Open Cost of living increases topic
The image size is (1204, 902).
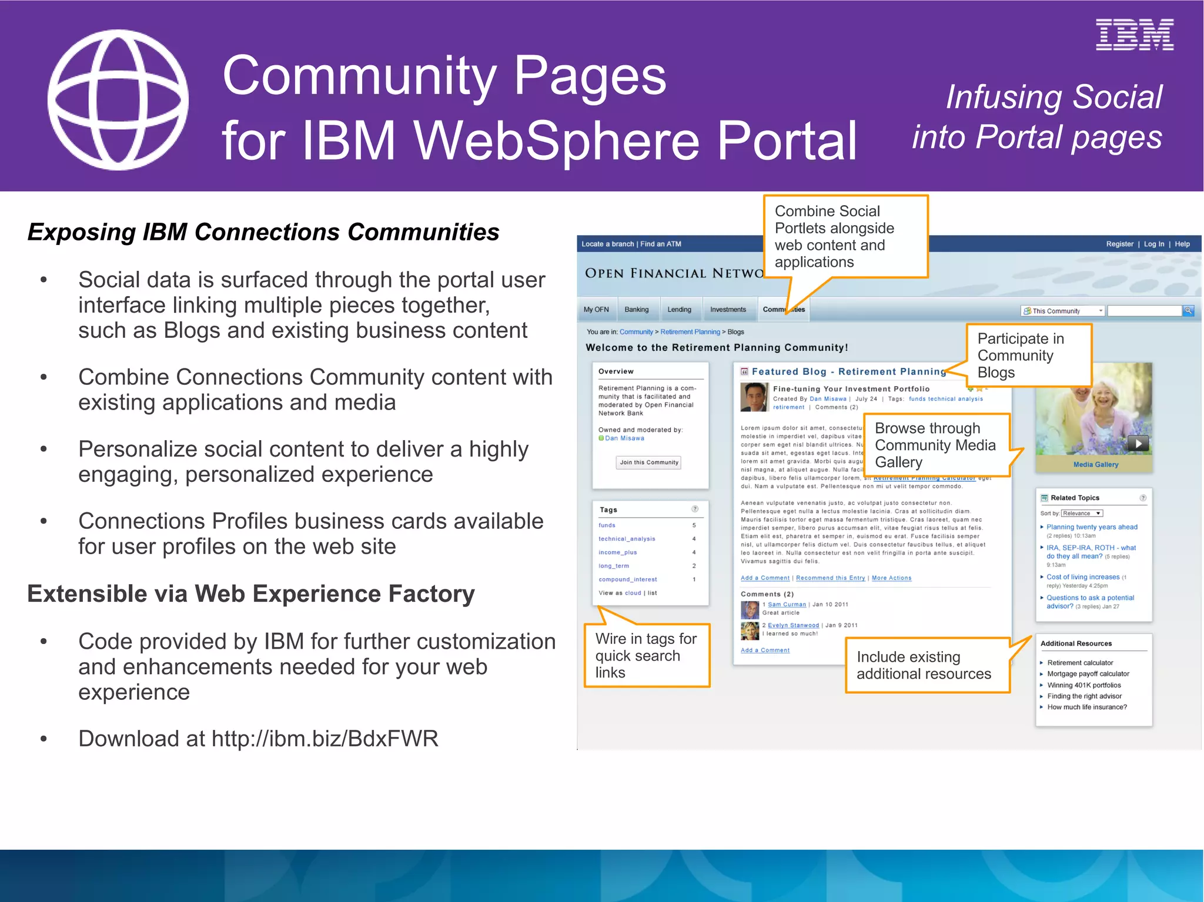tap(1082, 577)
